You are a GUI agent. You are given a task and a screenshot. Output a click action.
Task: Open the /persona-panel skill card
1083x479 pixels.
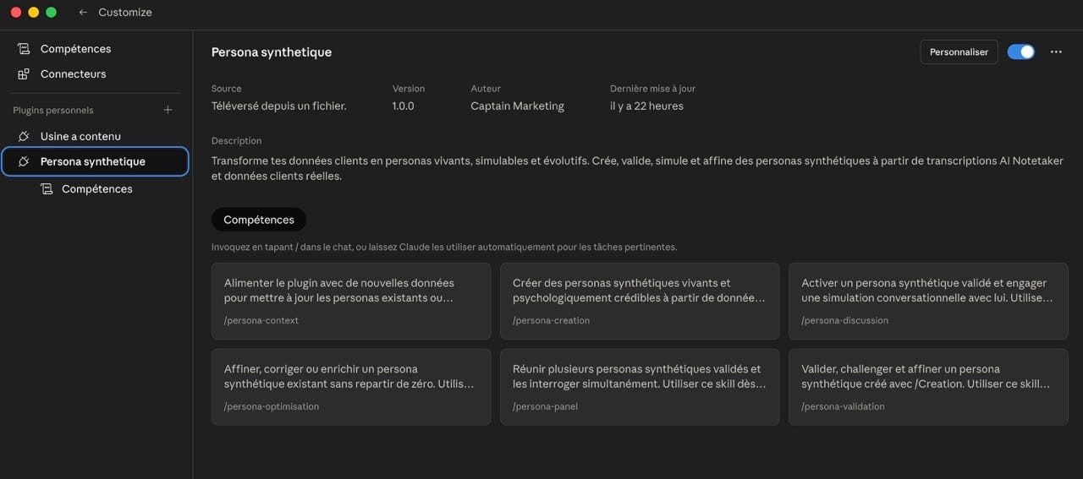(x=640, y=387)
